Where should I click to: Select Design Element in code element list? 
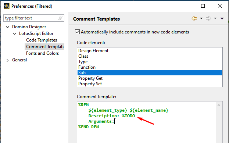click(150, 51)
